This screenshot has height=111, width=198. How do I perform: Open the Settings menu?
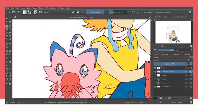[x=53, y=8]
